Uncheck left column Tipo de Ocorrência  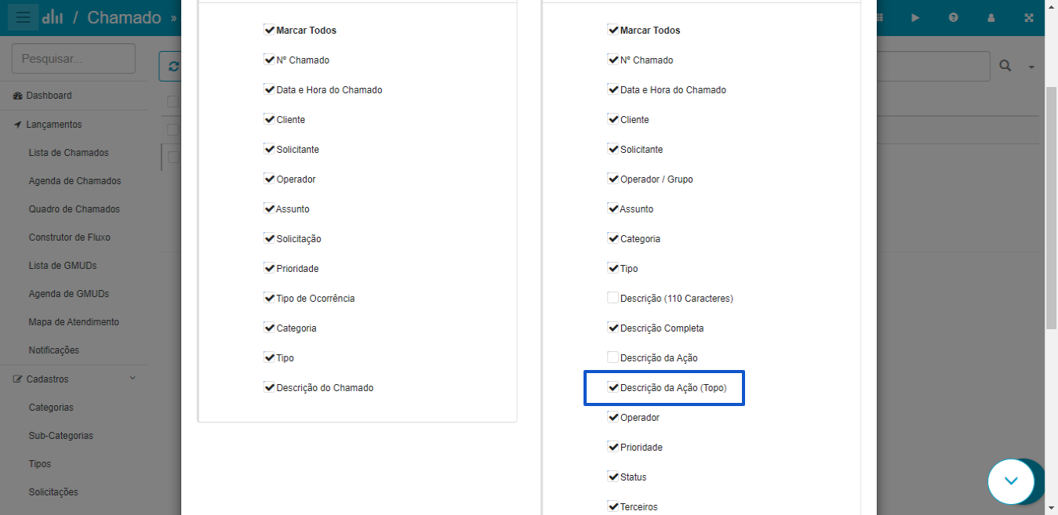[x=269, y=298]
